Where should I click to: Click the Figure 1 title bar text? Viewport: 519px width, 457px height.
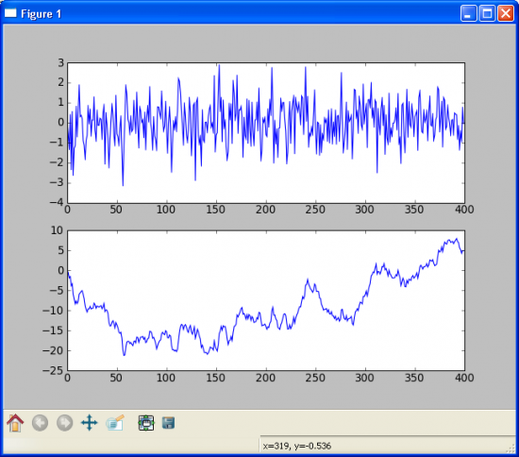(x=41, y=14)
